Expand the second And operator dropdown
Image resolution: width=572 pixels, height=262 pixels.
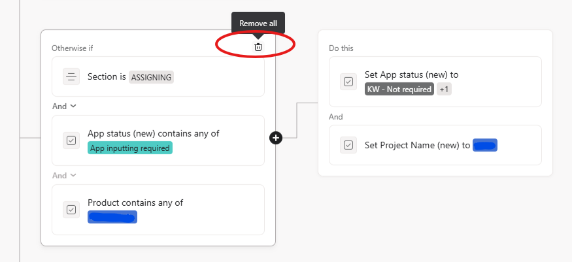tap(64, 175)
